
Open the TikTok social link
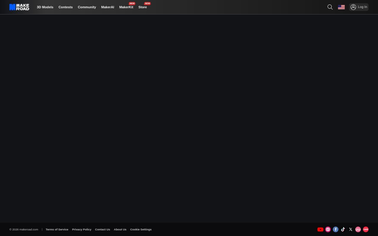(x=343, y=230)
